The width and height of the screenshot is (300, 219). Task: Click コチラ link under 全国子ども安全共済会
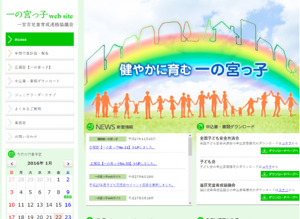click(287, 143)
